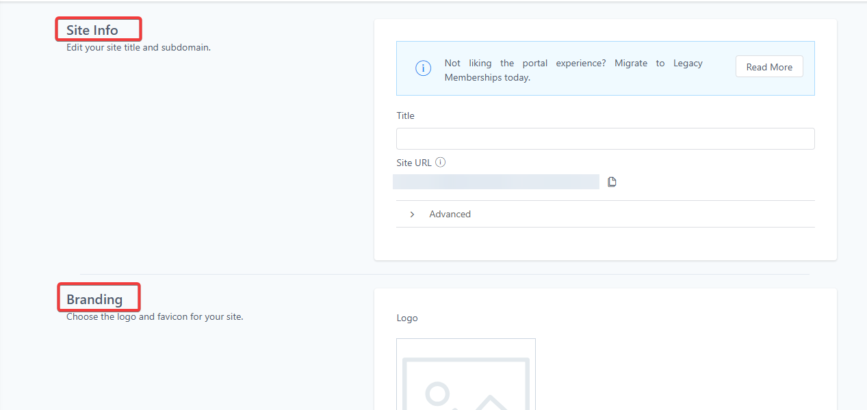This screenshot has height=410, width=867.
Task: Click the top edge of the Logo upload box
Action: [466, 339]
